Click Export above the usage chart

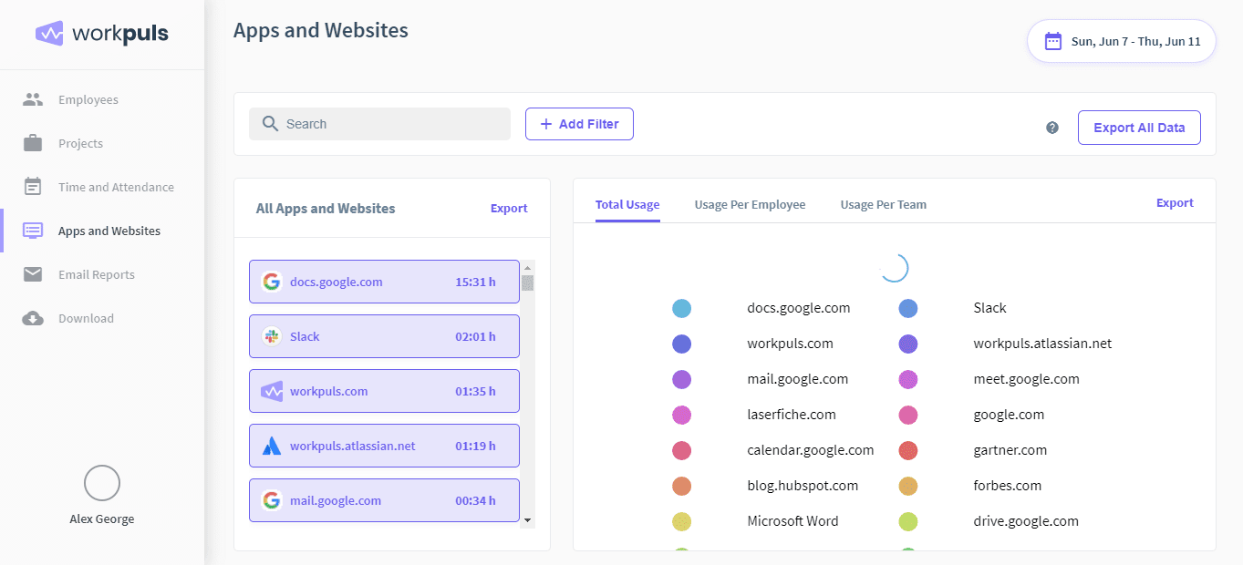(1175, 202)
